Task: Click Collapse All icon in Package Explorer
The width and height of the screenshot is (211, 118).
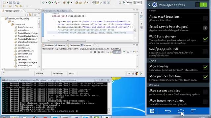Action: tap(26, 15)
